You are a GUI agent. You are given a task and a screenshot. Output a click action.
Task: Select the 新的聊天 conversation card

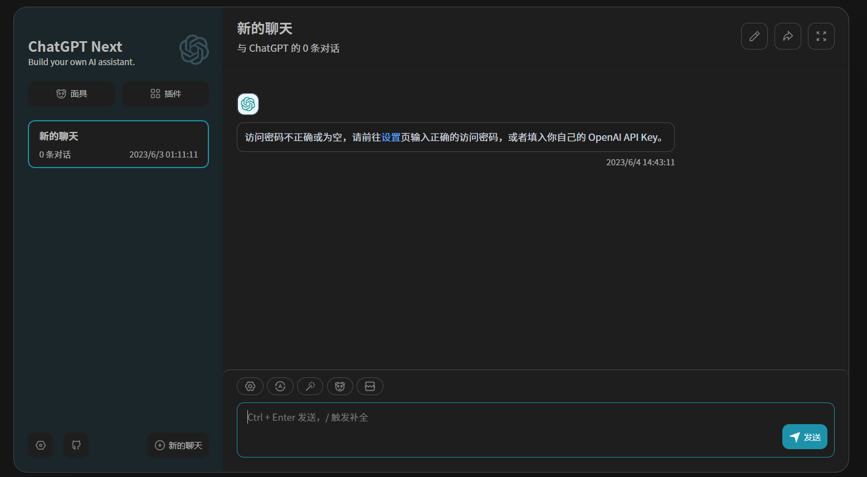coord(118,144)
